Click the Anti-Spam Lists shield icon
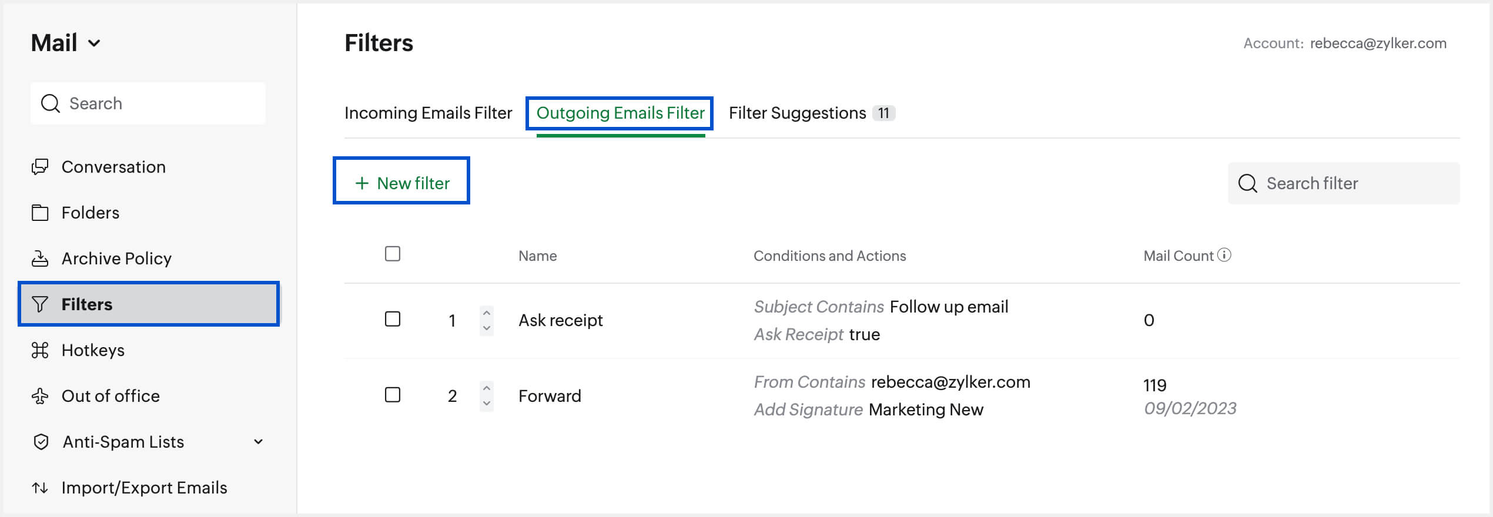This screenshot has width=1493, height=517. [x=41, y=442]
